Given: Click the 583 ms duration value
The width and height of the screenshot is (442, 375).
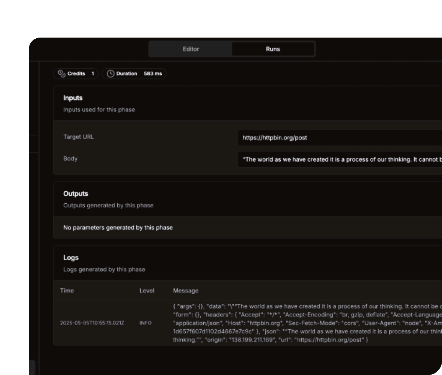Looking at the screenshot, I should [153, 74].
